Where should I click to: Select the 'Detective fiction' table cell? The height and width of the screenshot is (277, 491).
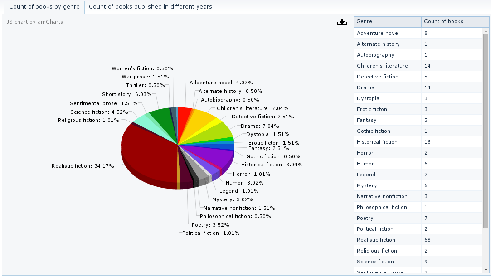388,77
